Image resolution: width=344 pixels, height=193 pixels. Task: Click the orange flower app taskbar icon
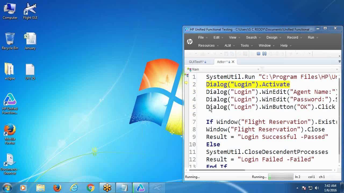click(107, 188)
